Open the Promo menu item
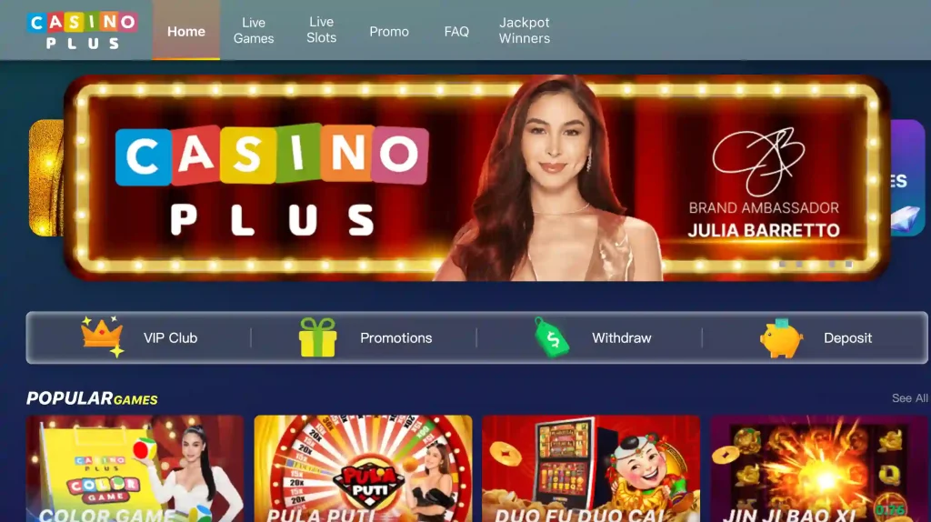931x522 pixels. (x=389, y=32)
